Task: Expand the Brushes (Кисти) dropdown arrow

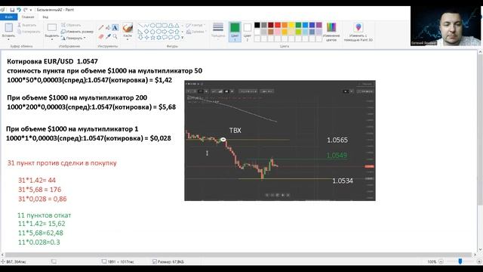Action: coord(128,39)
